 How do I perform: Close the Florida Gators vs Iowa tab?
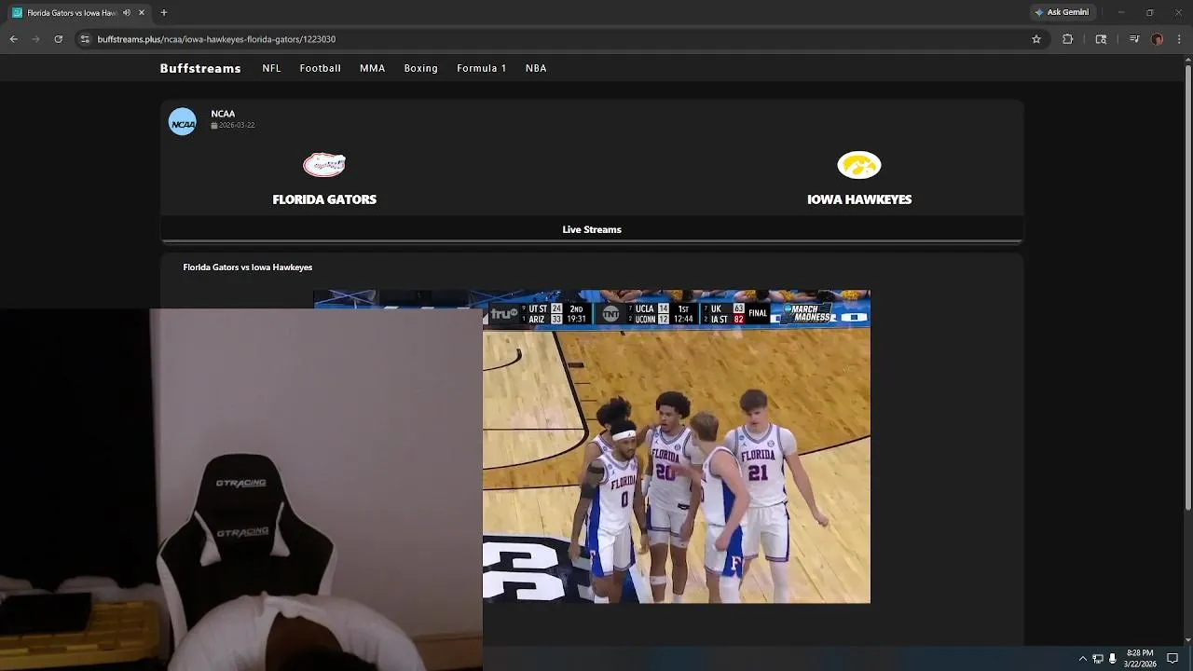[142, 13]
